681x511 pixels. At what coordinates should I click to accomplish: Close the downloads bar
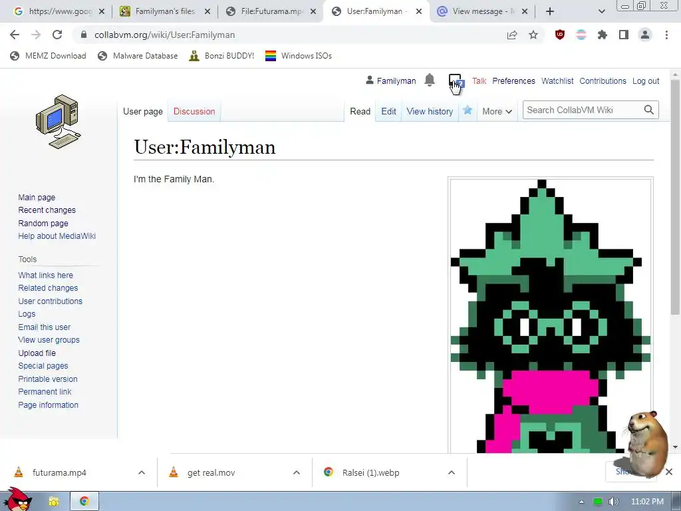(x=669, y=472)
